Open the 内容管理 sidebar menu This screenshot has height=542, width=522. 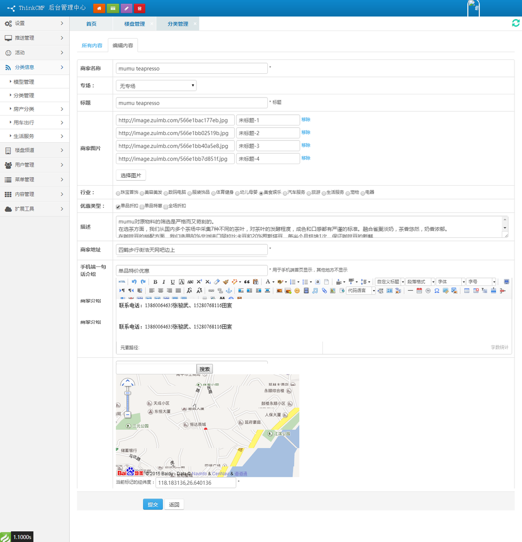[x=35, y=194]
